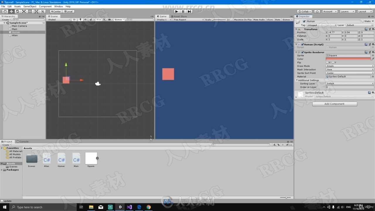This screenshot has width=375, height=211.
Task: Open the Mask Interaction dropdown
Action: coord(350,69)
